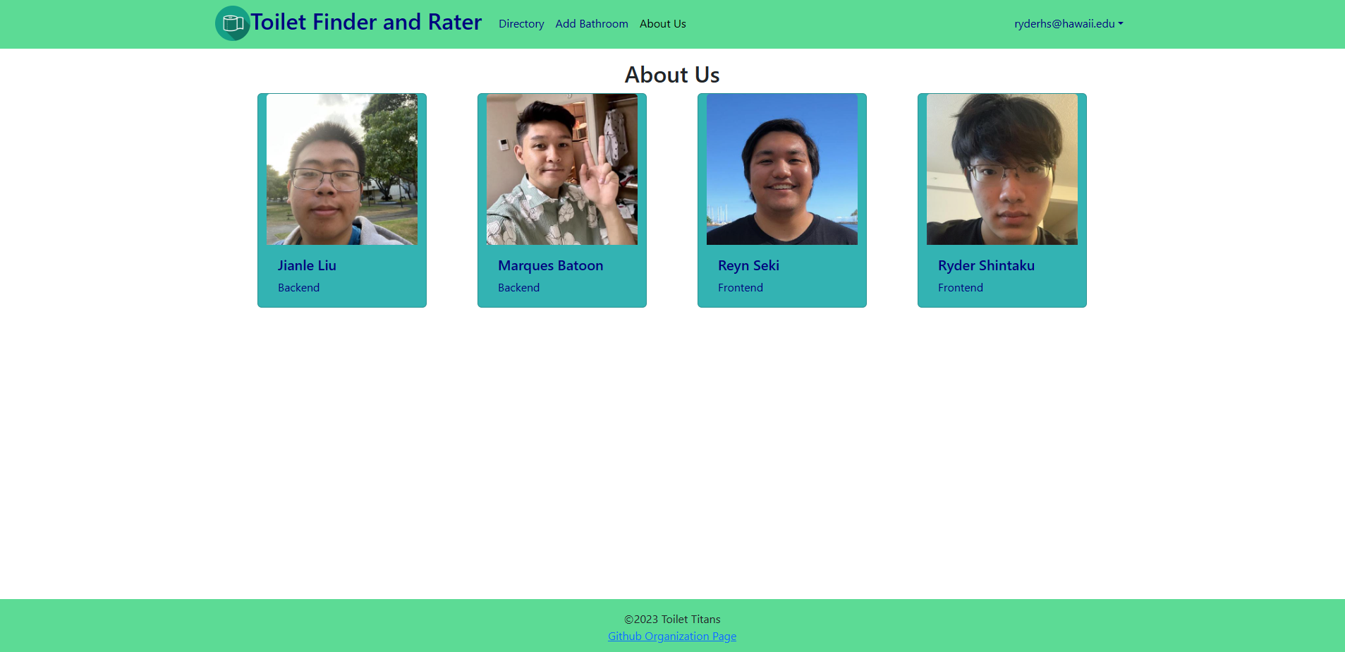
Task: Click the Ryder Shintaku card title
Action: [986, 266]
